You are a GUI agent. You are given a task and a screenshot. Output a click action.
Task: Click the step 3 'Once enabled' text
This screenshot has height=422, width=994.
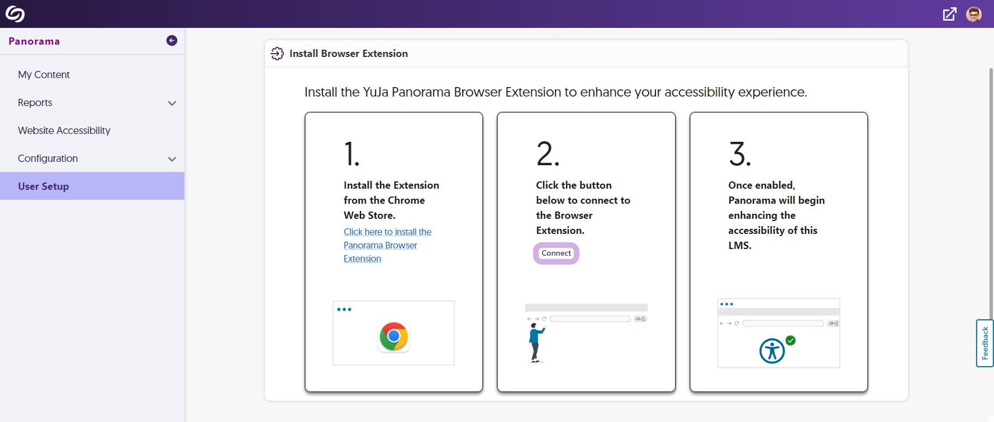click(776, 215)
